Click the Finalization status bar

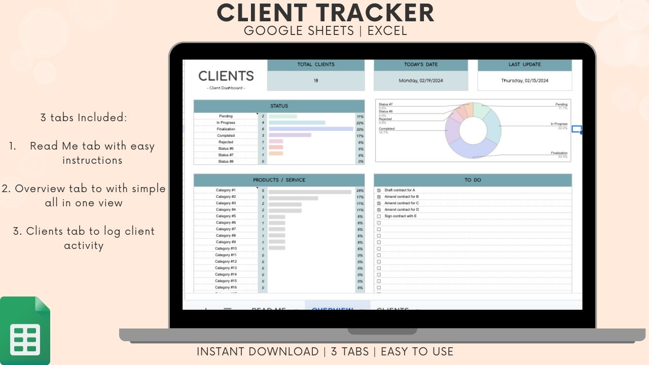pos(311,129)
